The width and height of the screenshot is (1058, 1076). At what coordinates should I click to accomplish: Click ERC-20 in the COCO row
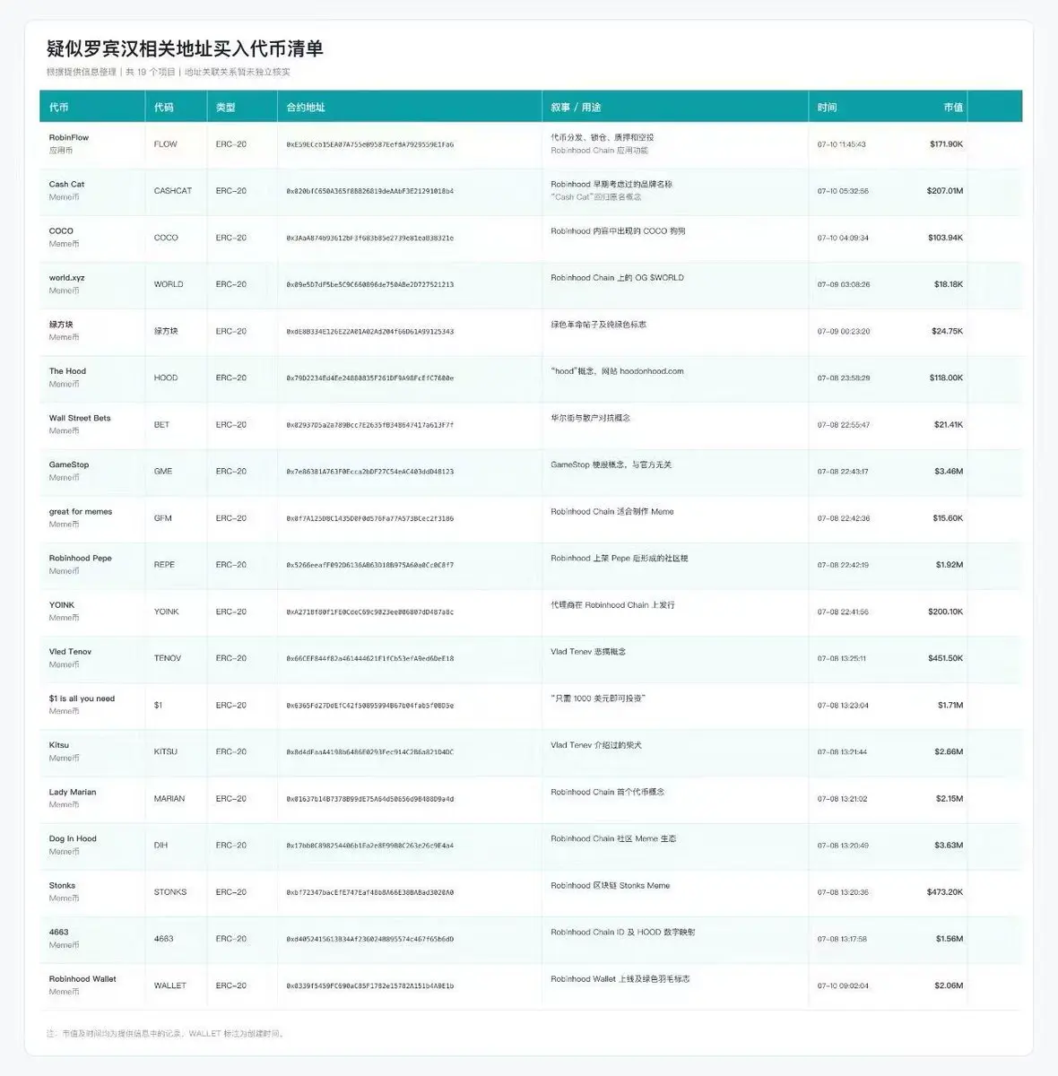(231, 238)
